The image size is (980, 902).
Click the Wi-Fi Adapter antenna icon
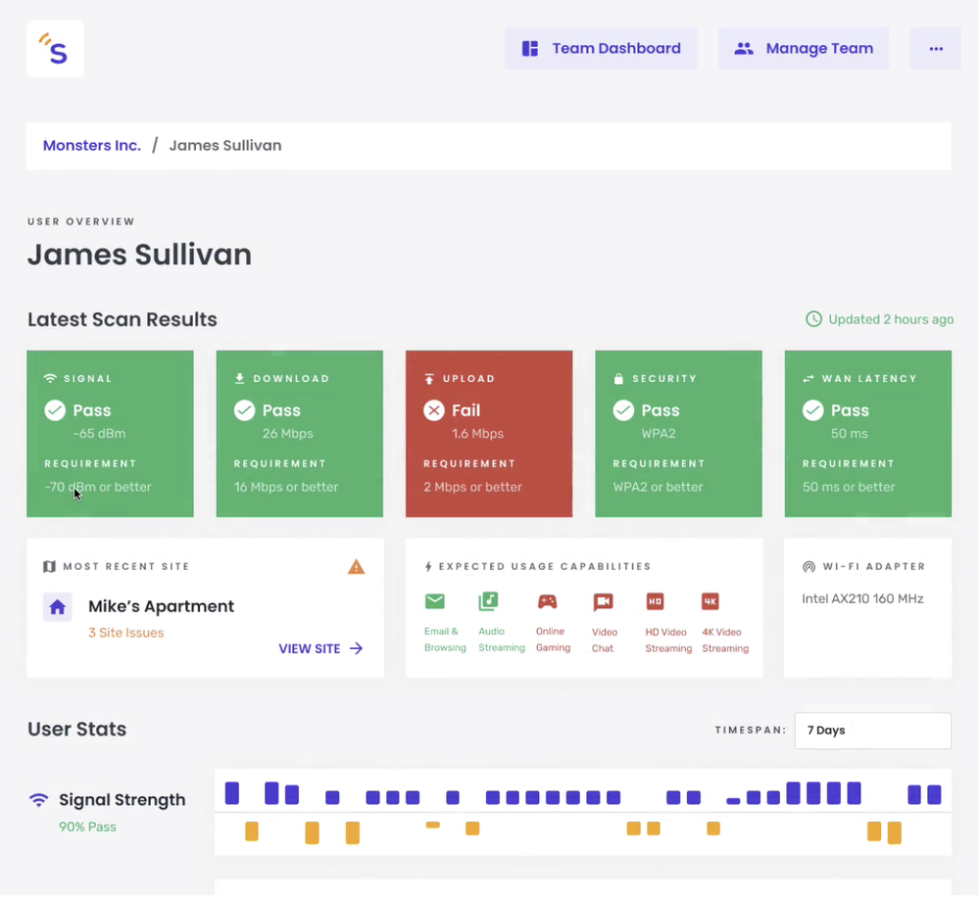click(809, 566)
